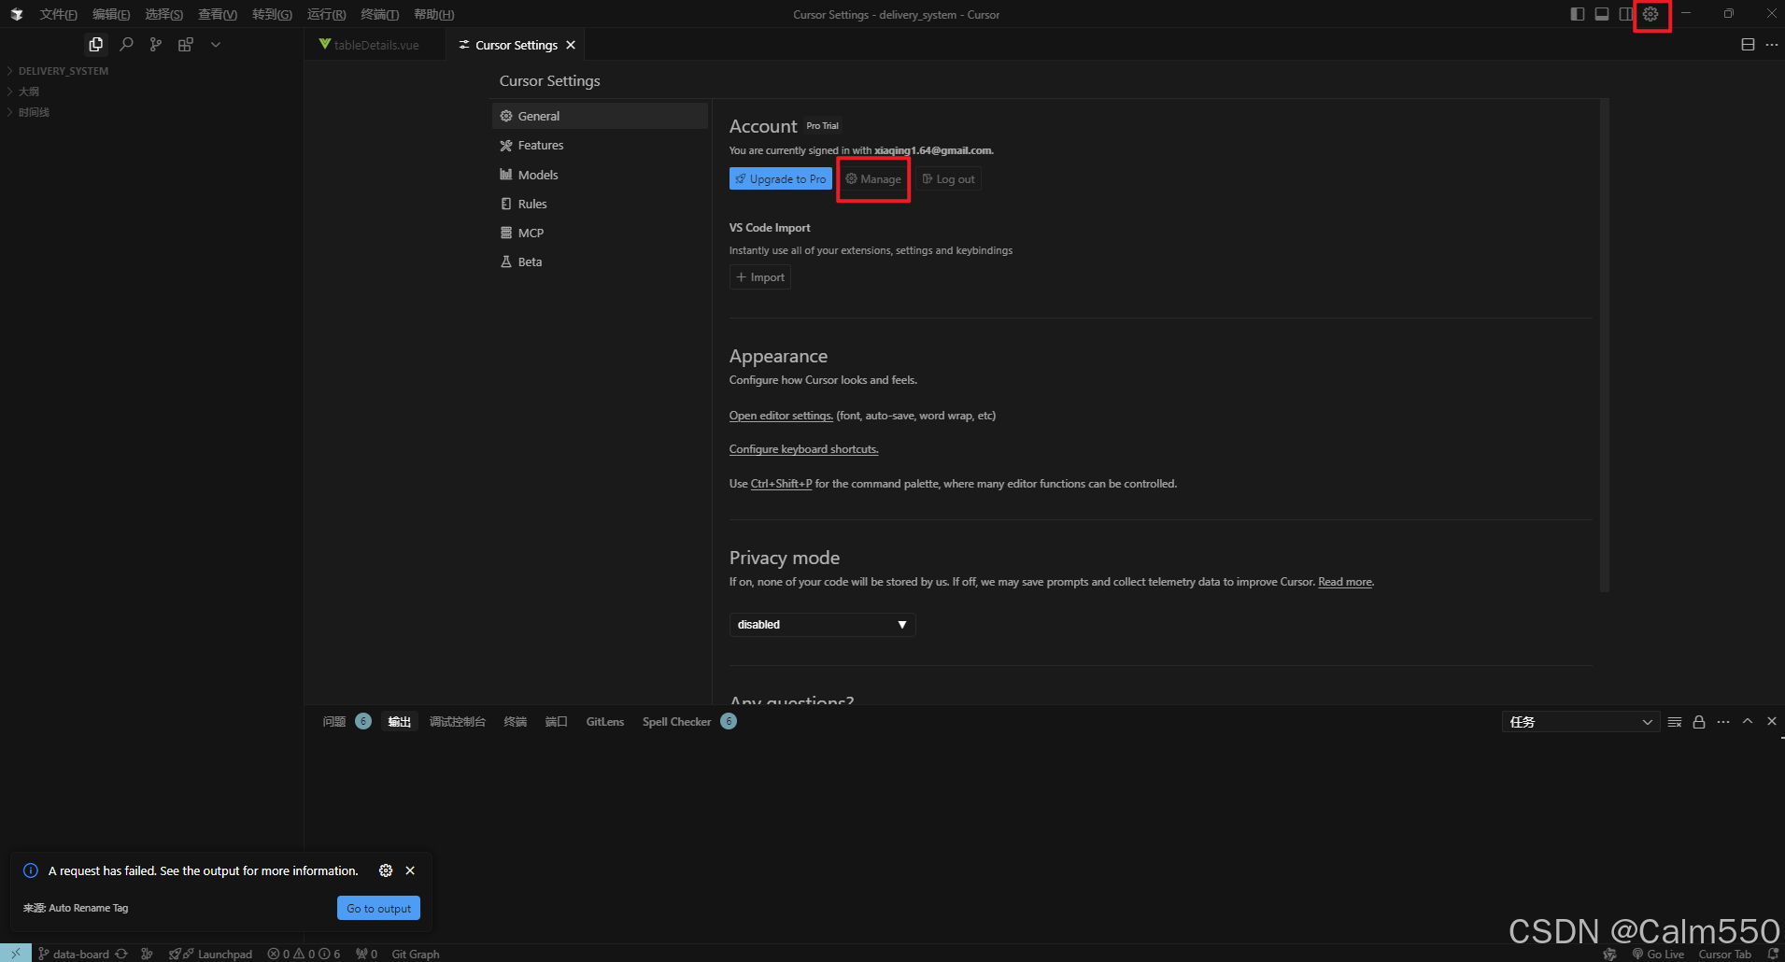This screenshot has width=1785, height=962.
Task: Select Features settings category
Action: [600, 145]
